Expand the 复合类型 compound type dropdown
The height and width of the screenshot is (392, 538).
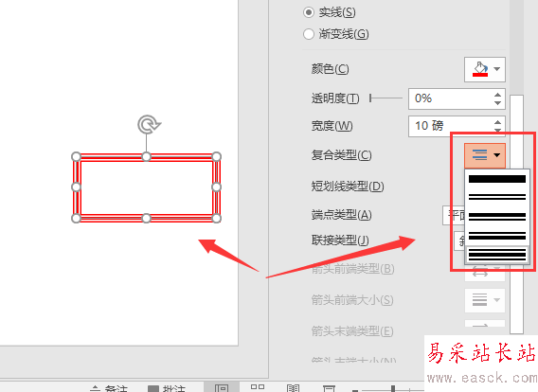click(484, 155)
